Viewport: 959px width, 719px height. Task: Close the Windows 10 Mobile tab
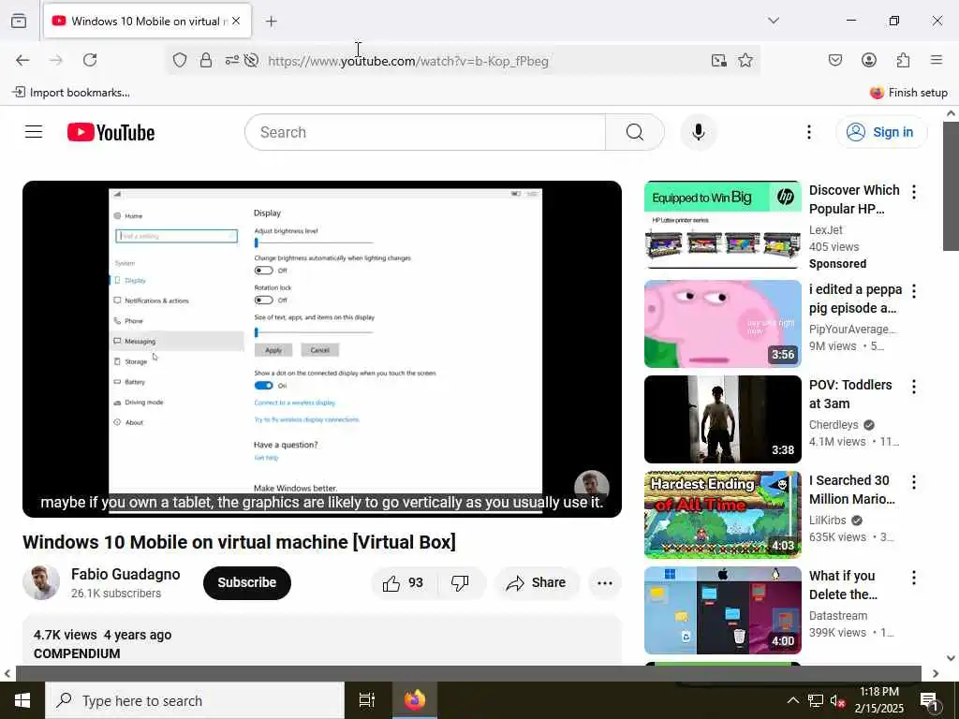tap(236, 21)
